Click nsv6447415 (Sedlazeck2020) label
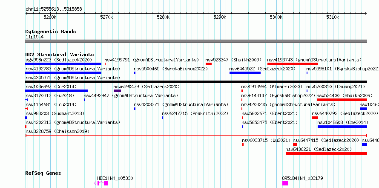 326,140
